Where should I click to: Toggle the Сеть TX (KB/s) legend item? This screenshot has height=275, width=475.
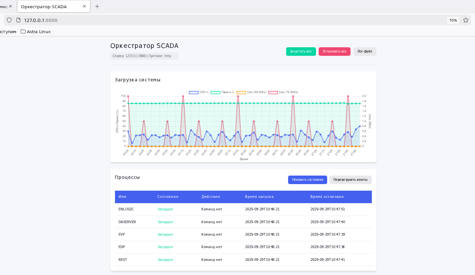[283, 92]
